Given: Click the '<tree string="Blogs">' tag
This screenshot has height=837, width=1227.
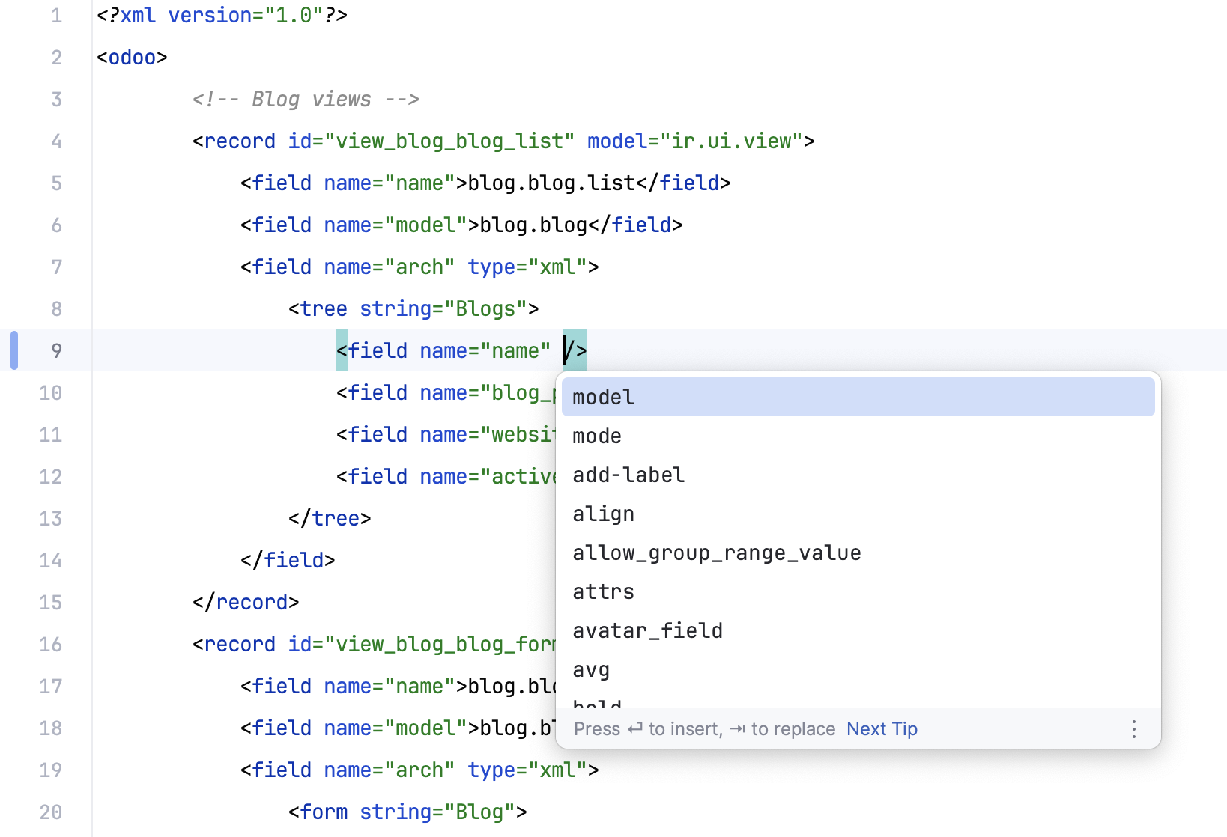Looking at the screenshot, I should click(412, 308).
